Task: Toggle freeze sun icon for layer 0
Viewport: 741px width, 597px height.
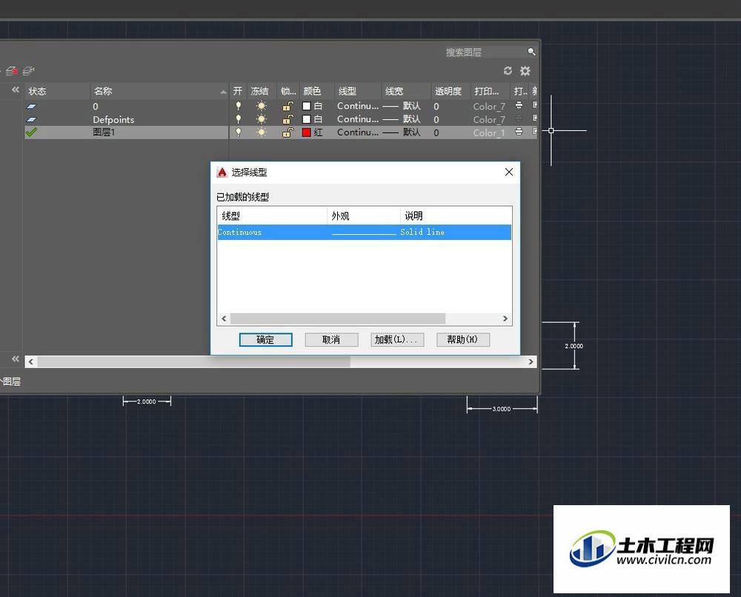Action: tap(261, 106)
